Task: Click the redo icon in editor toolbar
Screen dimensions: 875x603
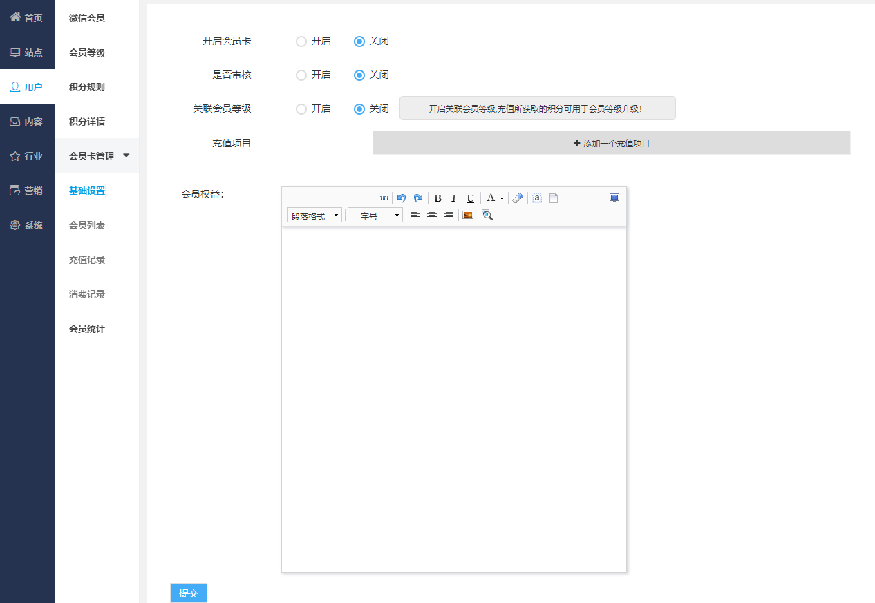Action: 418,198
